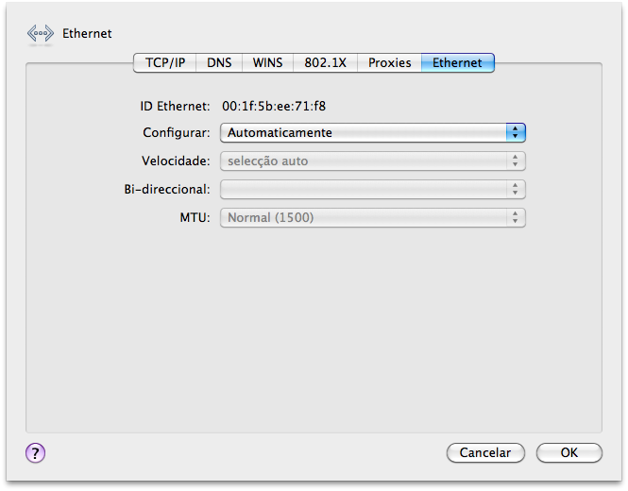Click the Ethernet interface icon in the header
Viewport: 628px width, 491px height.
(x=41, y=34)
